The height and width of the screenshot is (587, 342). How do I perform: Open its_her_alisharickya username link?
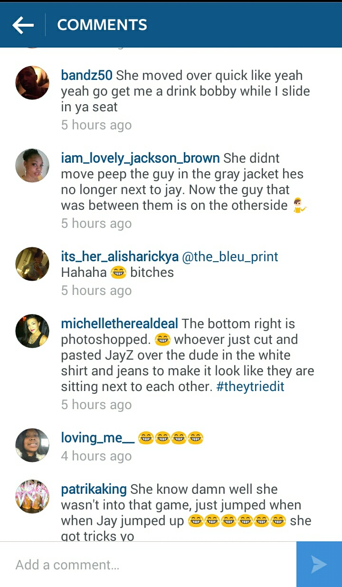point(120,257)
